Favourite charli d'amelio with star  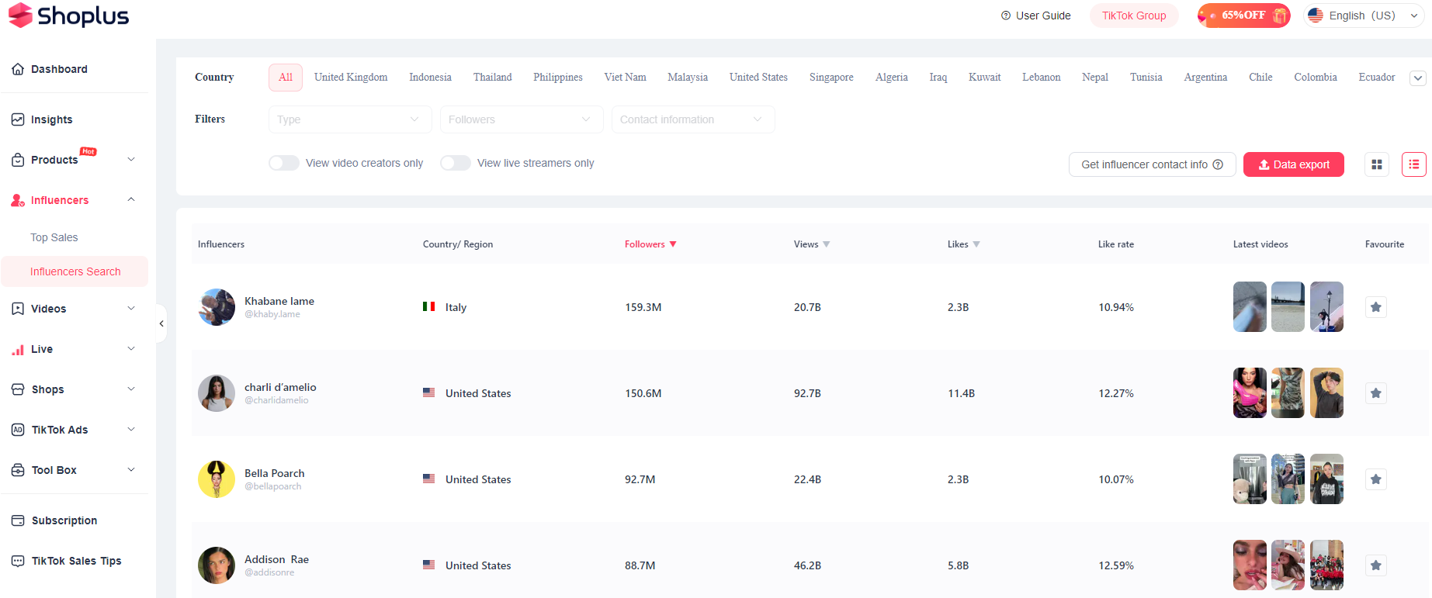click(1376, 393)
